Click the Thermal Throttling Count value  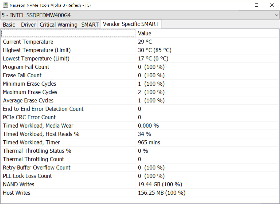pos(139,159)
